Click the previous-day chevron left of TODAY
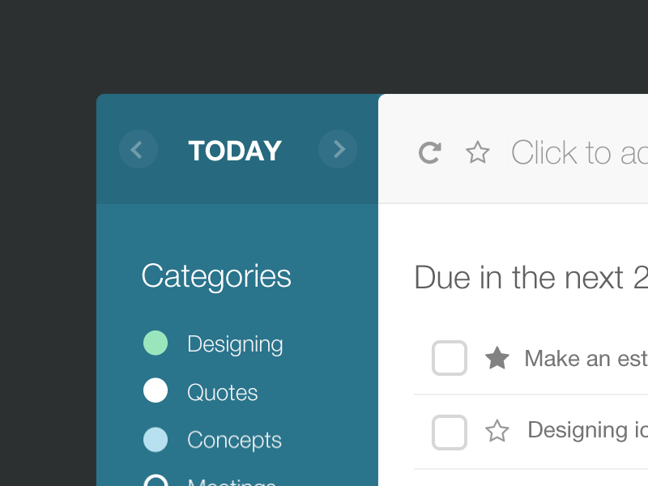 [x=139, y=149]
